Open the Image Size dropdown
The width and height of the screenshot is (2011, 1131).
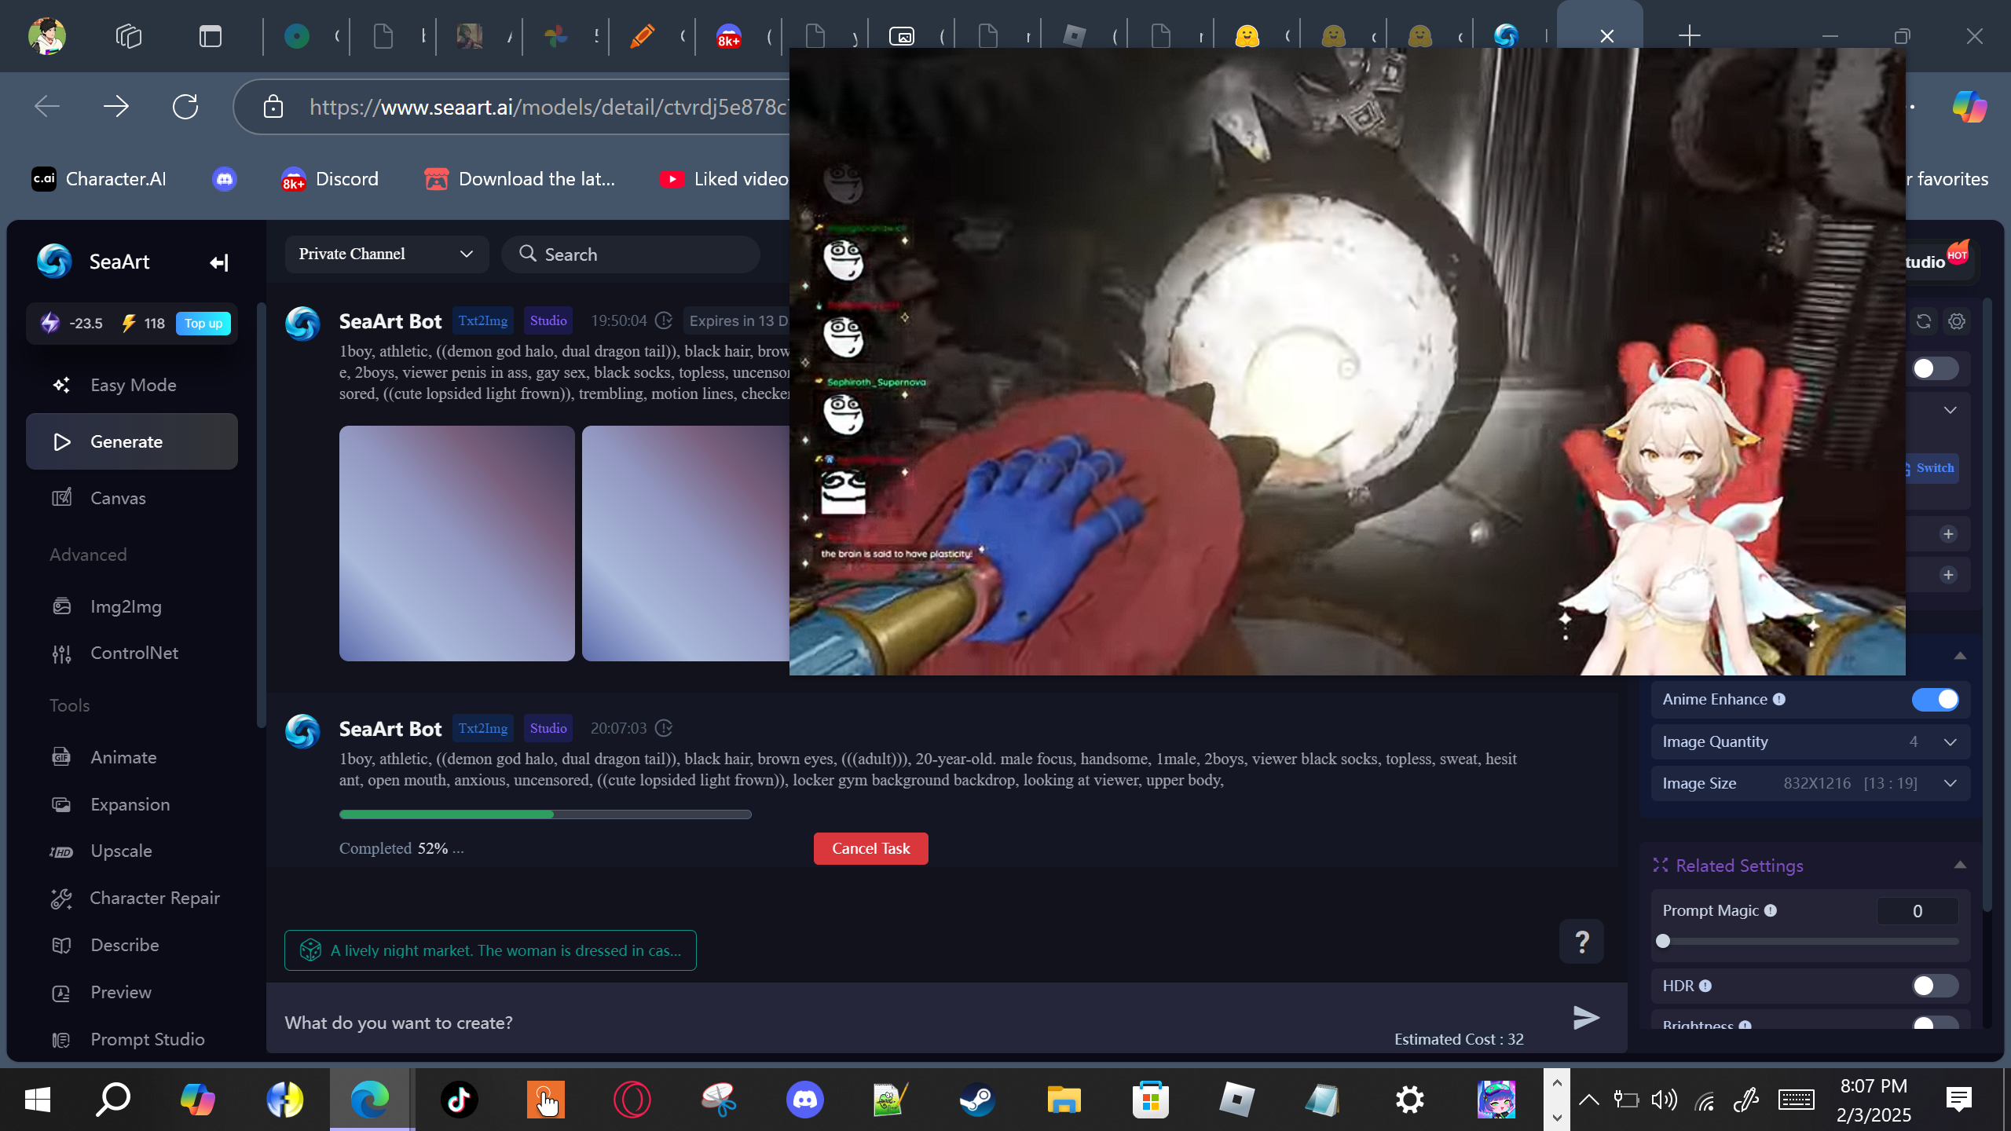pyautogui.click(x=1811, y=783)
